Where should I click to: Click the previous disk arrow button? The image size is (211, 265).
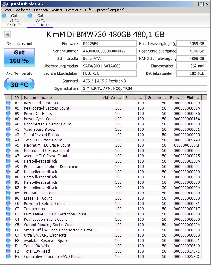tap(7, 35)
